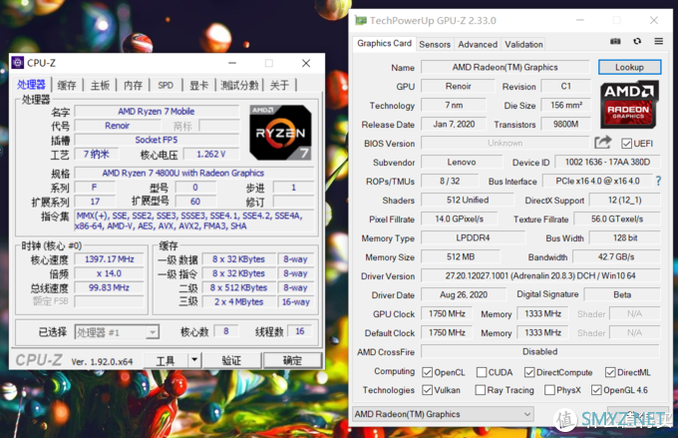Toggle the CUDA checkbox
The width and height of the screenshot is (678, 438).
[x=482, y=372]
